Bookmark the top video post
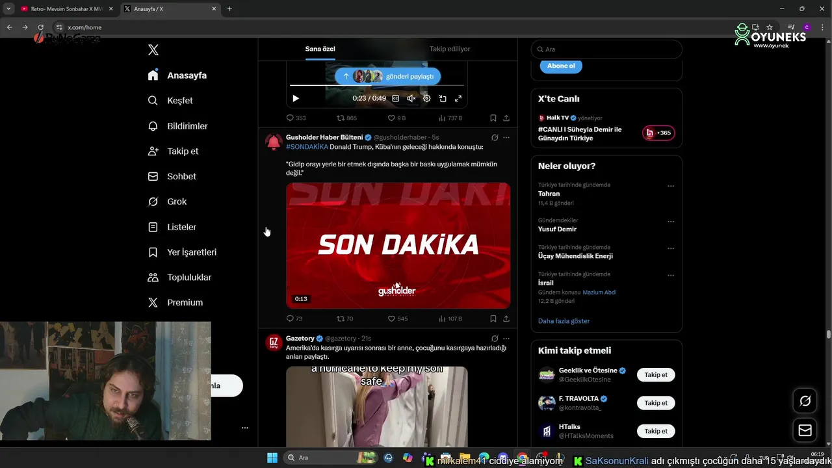 click(x=493, y=118)
